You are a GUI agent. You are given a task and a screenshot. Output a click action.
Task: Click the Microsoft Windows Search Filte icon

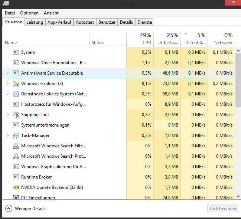click(x=16, y=146)
